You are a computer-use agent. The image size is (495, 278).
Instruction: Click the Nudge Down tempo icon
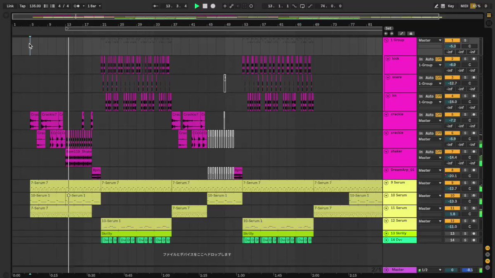pyautogui.click(x=45, y=6)
